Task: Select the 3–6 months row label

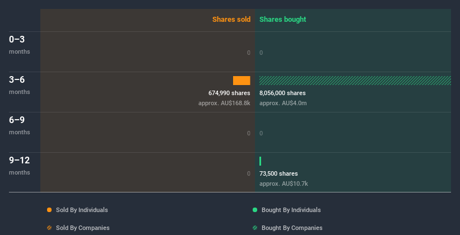Action: point(20,85)
